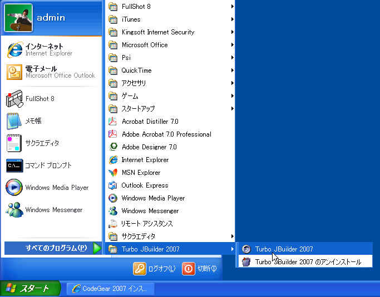The image size is (380, 297).
Task: Click the ログオフ log off button
Action: [155, 269]
